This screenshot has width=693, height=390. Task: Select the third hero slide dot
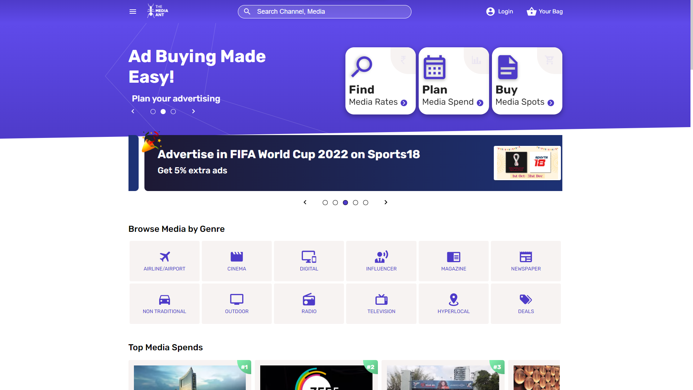tap(173, 112)
